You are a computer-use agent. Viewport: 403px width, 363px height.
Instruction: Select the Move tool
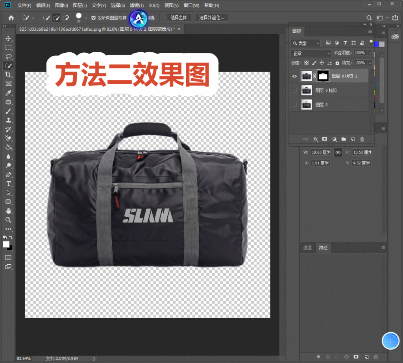pyautogui.click(x=8, y=39)
